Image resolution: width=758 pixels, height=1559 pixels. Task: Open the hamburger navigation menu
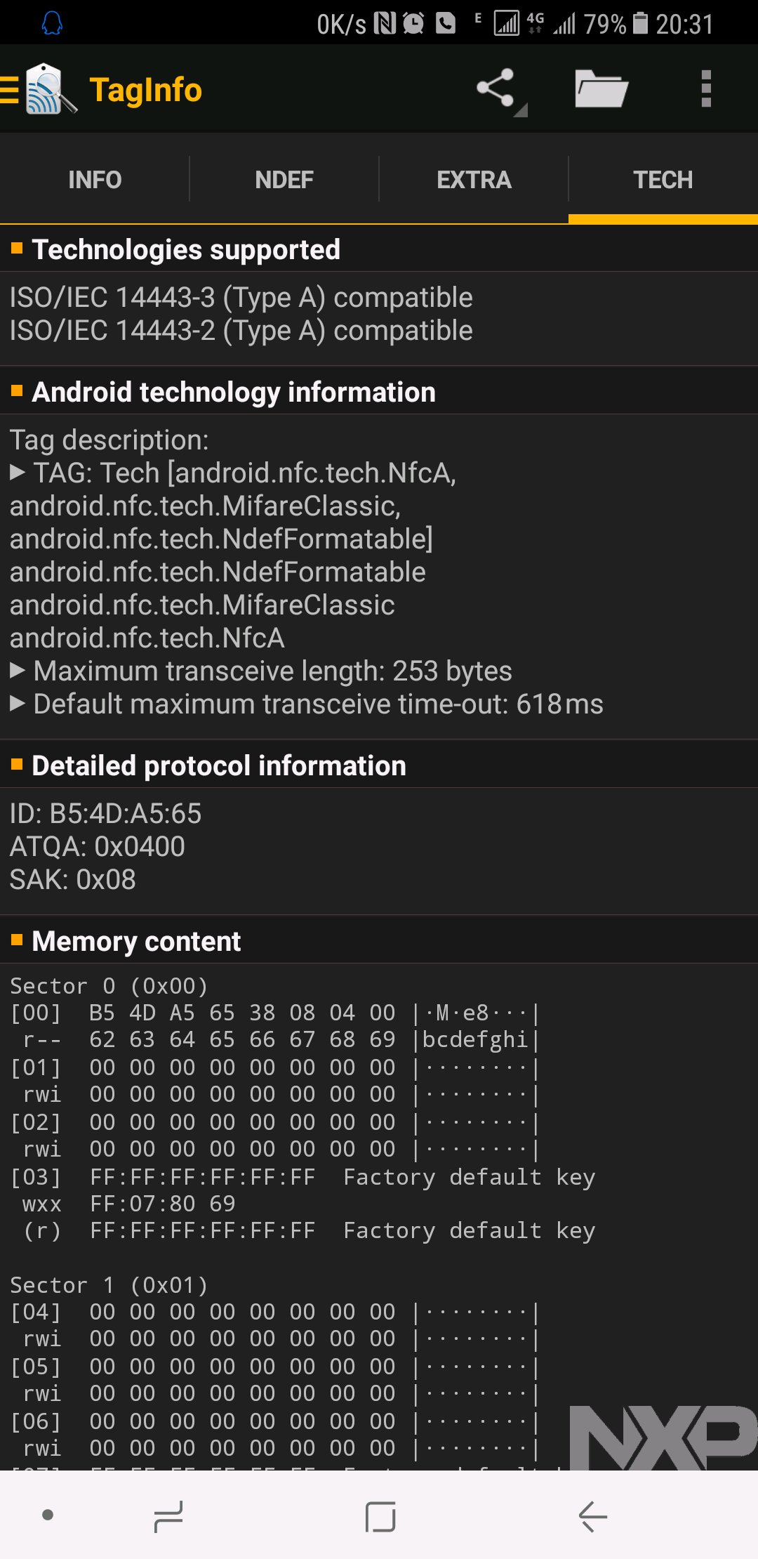(x=10, y=90)
